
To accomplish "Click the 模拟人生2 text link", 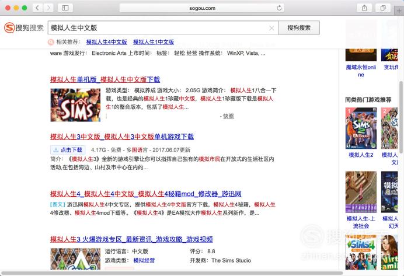I will 361,155.
